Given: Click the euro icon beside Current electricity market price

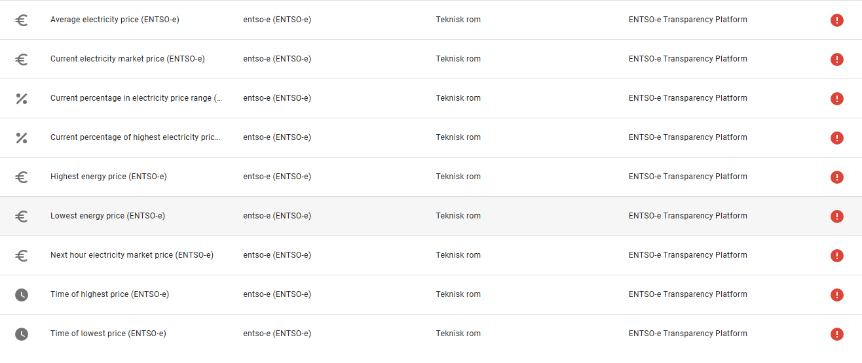Looking at the screenshot, I should point(22,60).
